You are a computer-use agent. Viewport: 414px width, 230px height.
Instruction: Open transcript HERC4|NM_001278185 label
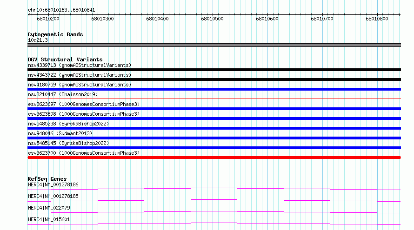pyautogui.click(x=53, y=196)
